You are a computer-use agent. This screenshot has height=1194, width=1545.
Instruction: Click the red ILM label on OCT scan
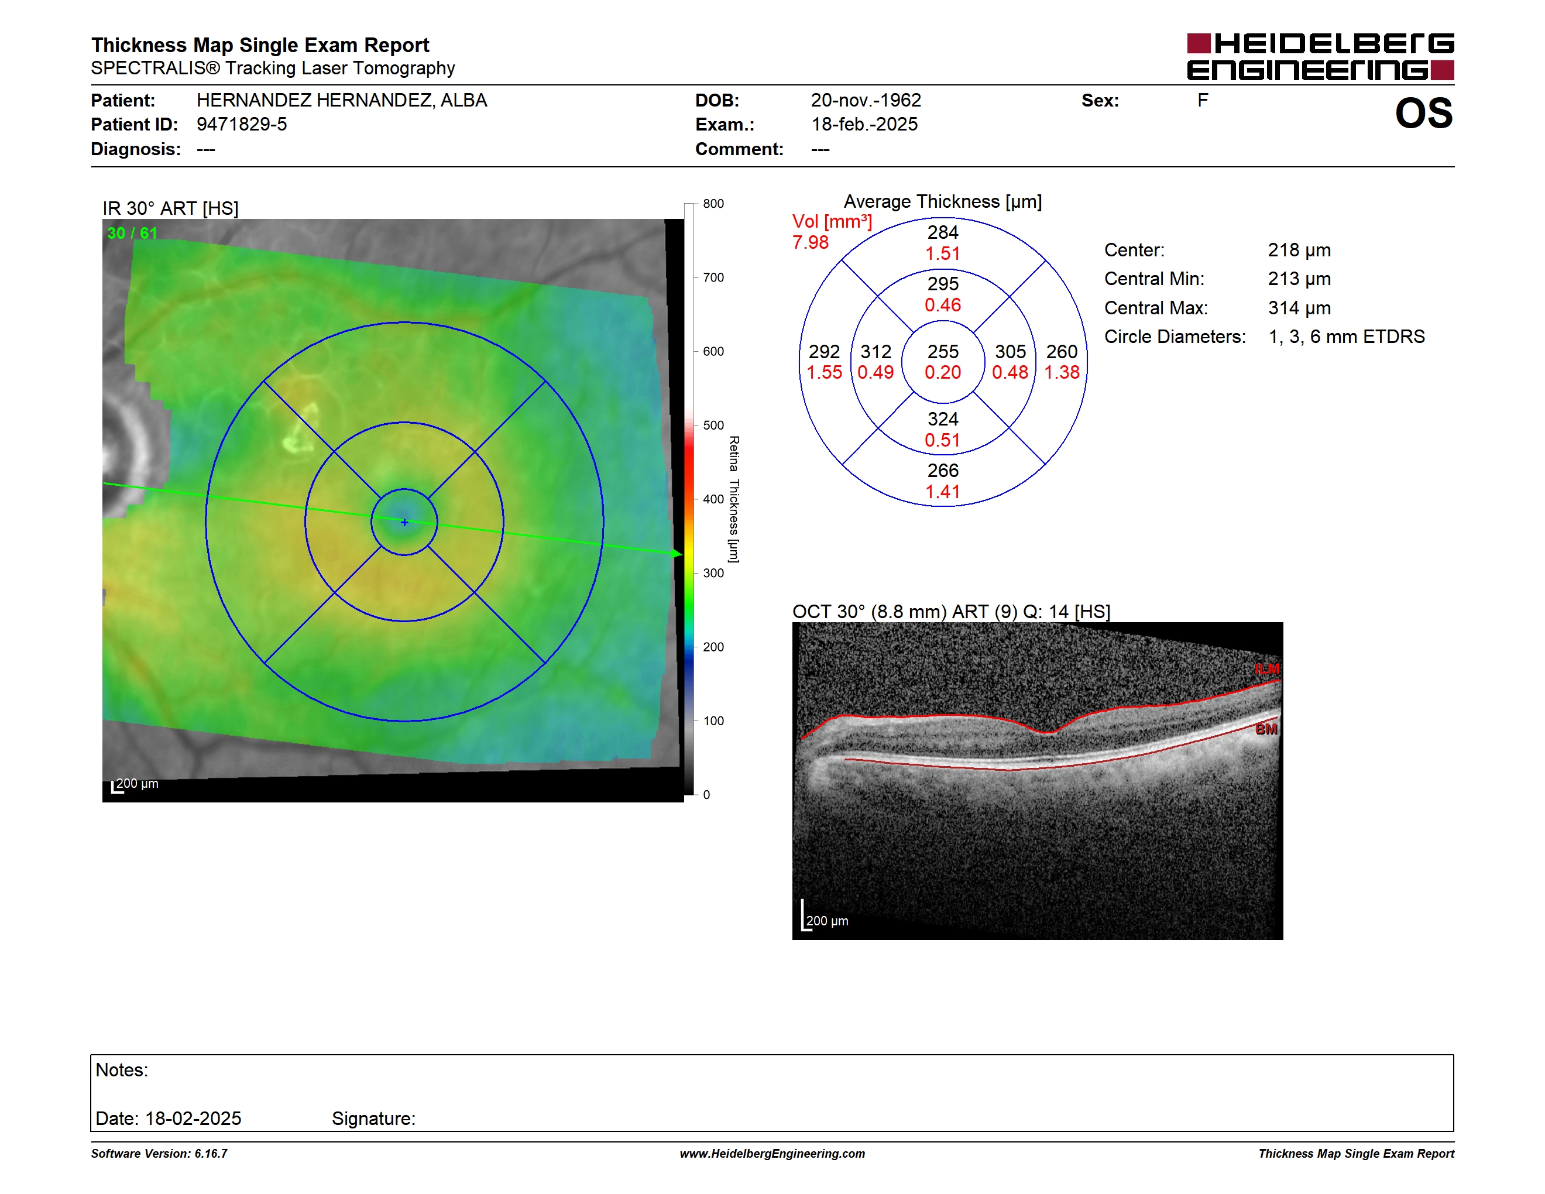click(1267, 669)
